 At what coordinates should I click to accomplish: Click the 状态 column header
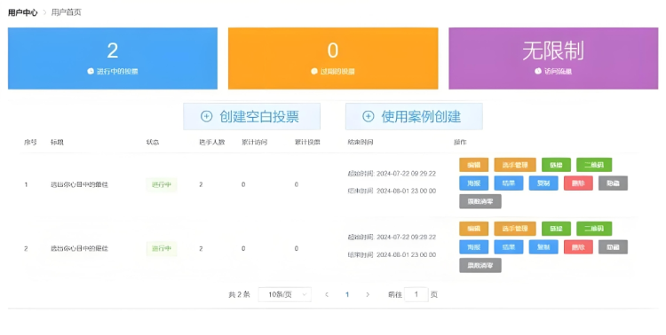(153, 142)
